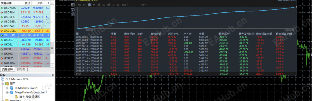Click the up-arrow icon beside USDNOK
The height and width of the screenshot is (101, 312).
(x=2, y=8)
